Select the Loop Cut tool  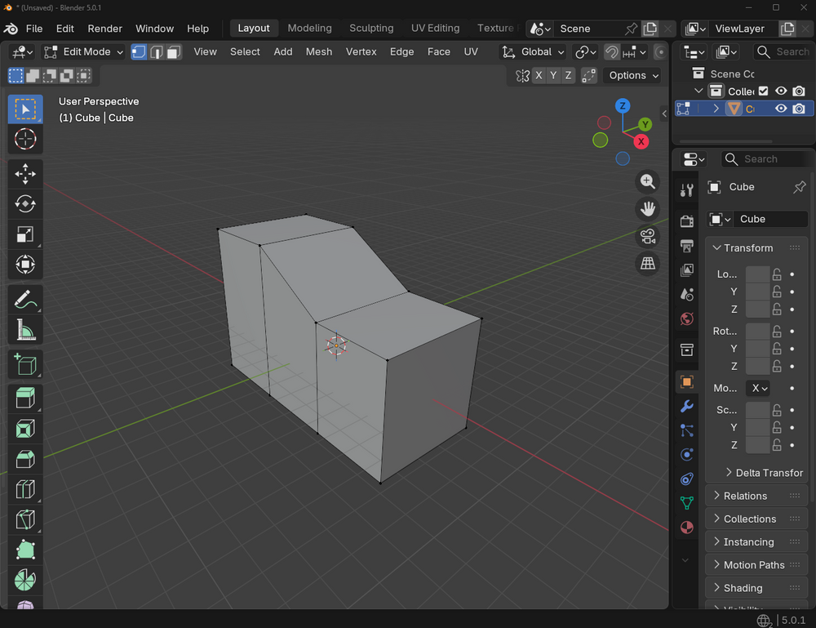pos(25,489)
